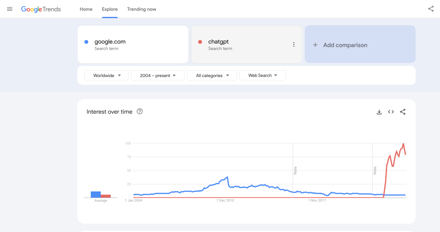Screen dimensions: 440x232
Task: Click the Interest over time heading
Action: [x=109, y=112]
